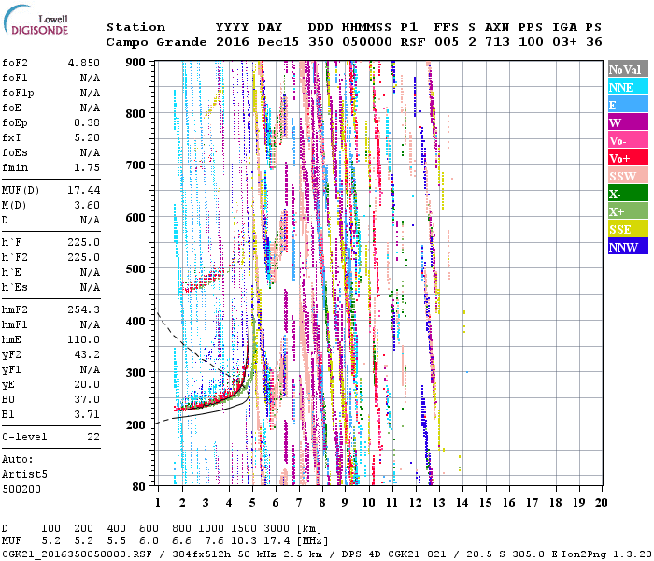Click the NNW blue legend swatch
Image resolution: width=654 pixels, height=561 pixels.
coord(628,246)
